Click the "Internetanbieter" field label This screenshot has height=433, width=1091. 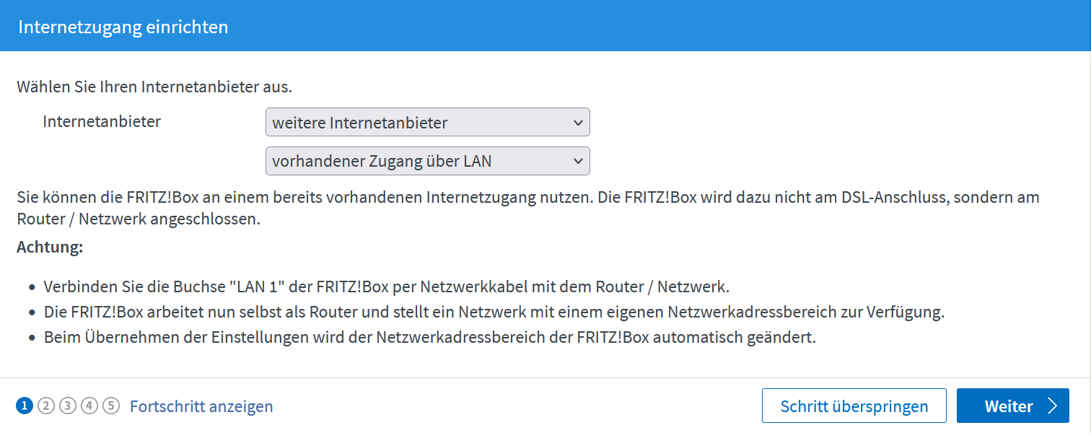(x=102, y=121)
